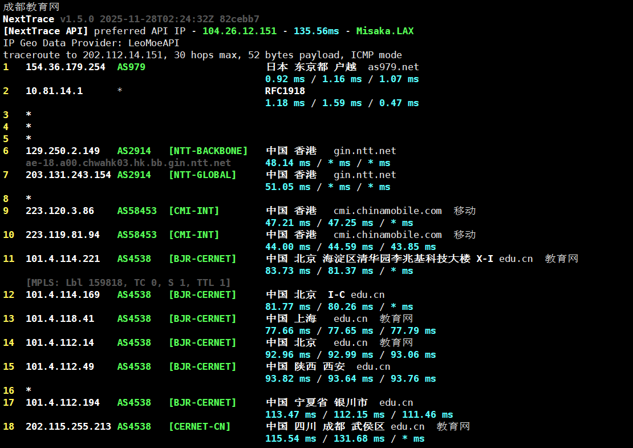Click the RFC1918 label on hop 2
This screenshot has width=633, height=448.
point(285,91)
